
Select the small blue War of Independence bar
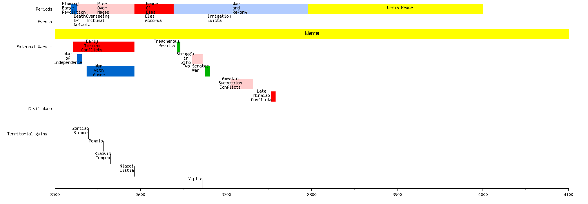[x=80, y=59]
